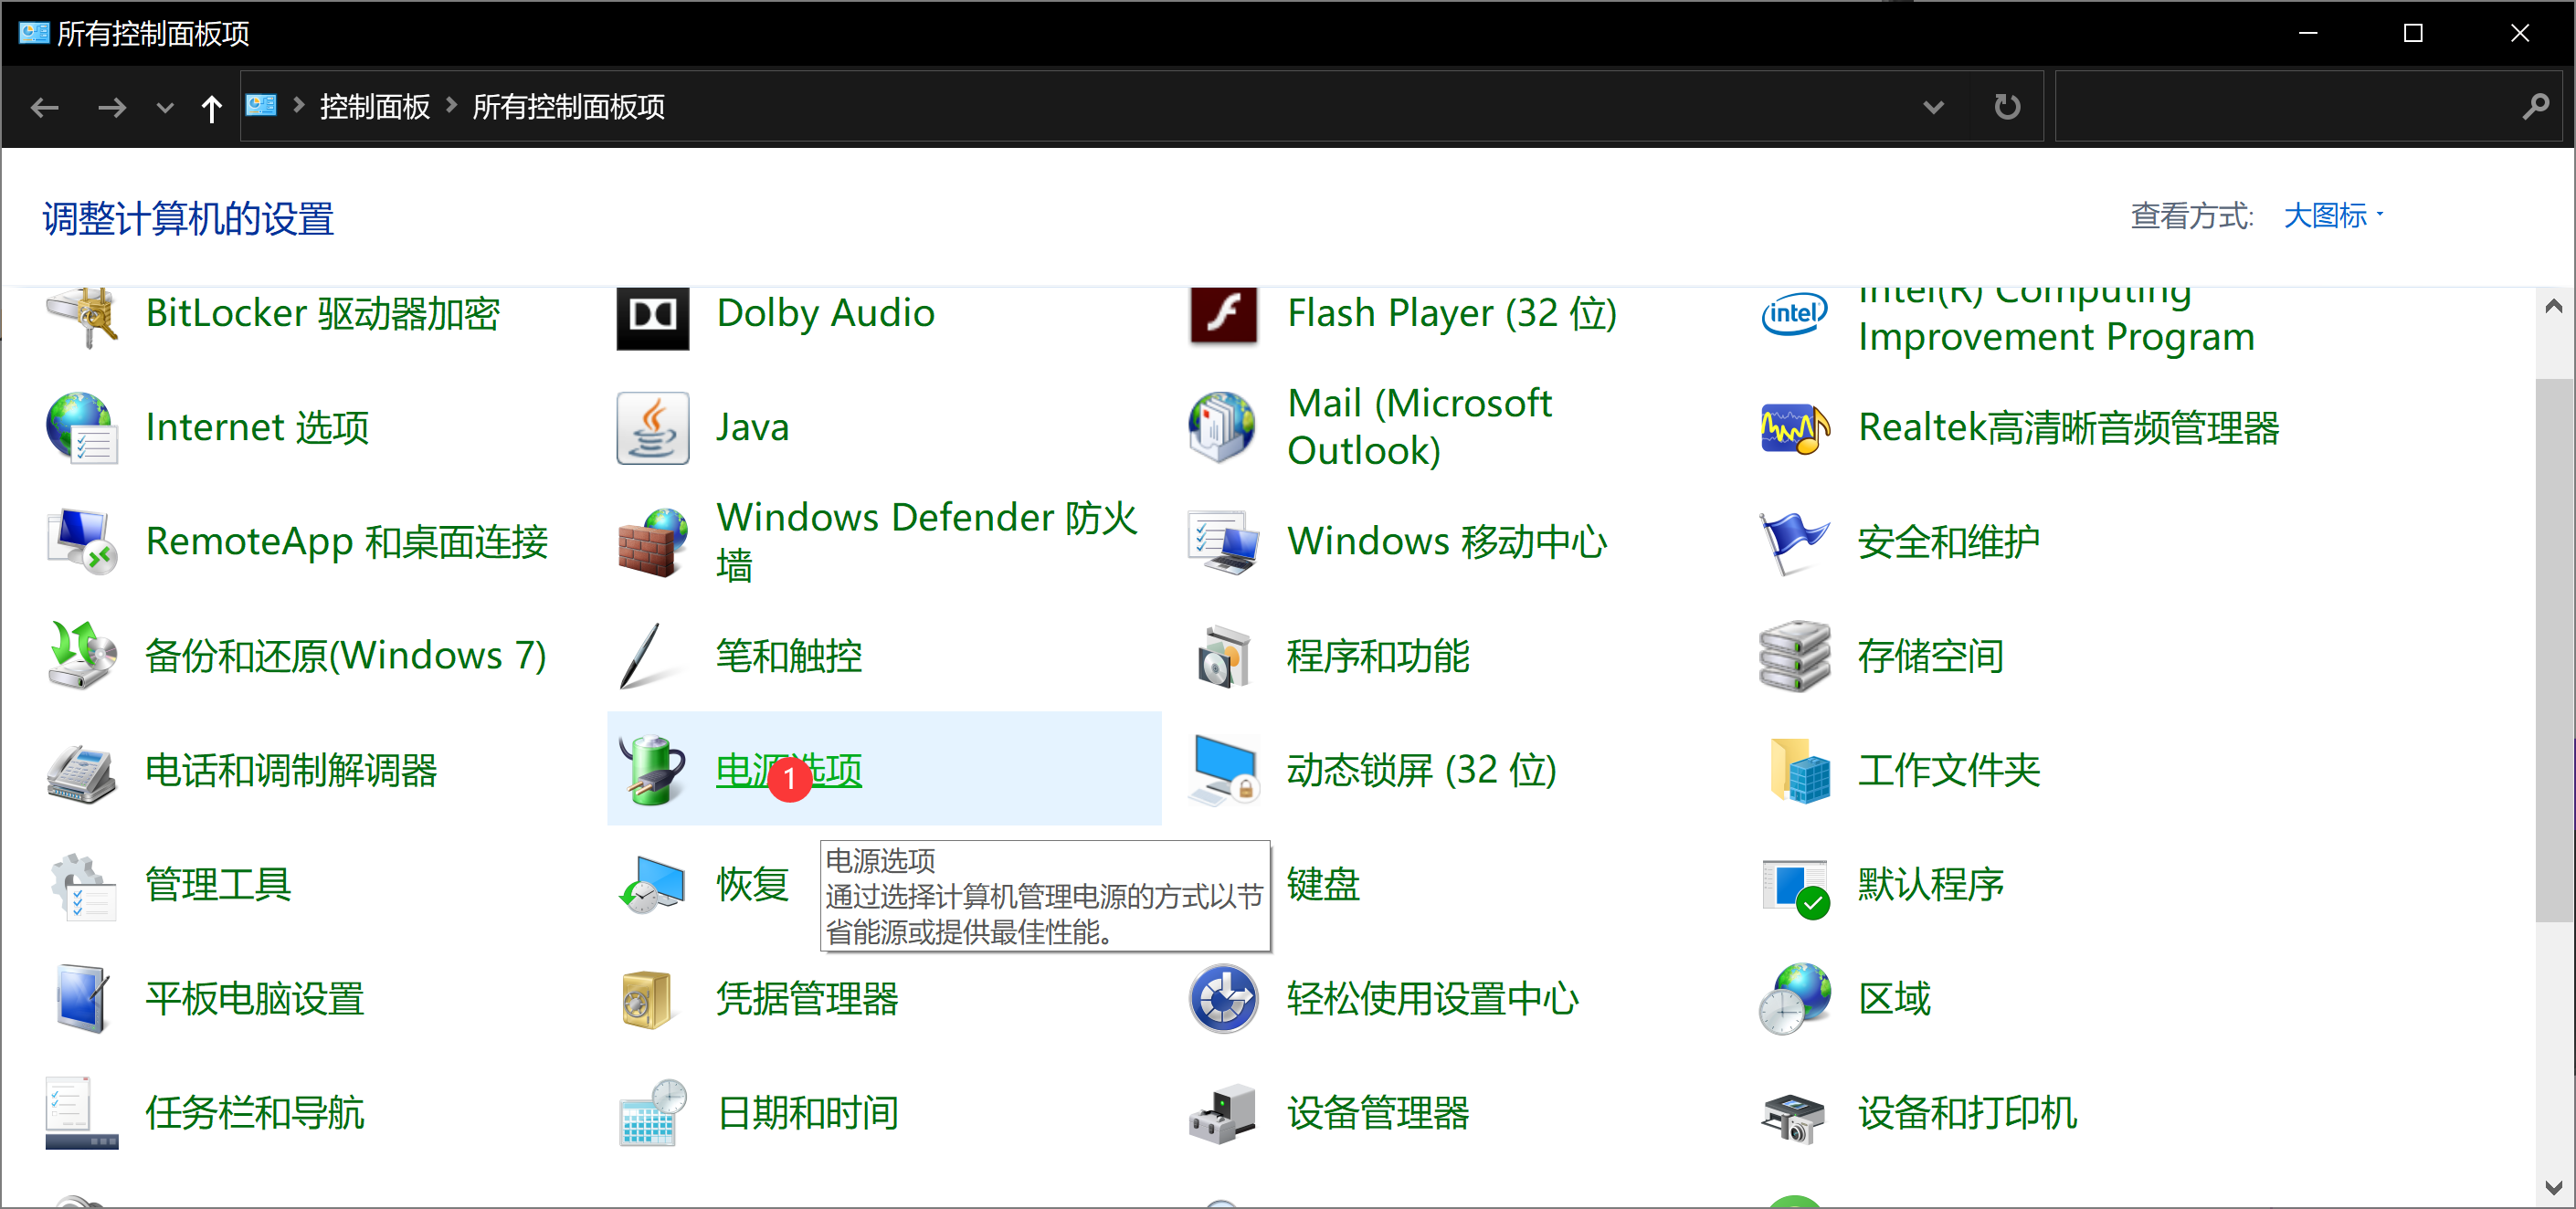
Task: Click the Flash Player (32 位) icon
Action: pyautogui.click(x=1223, y=315)
